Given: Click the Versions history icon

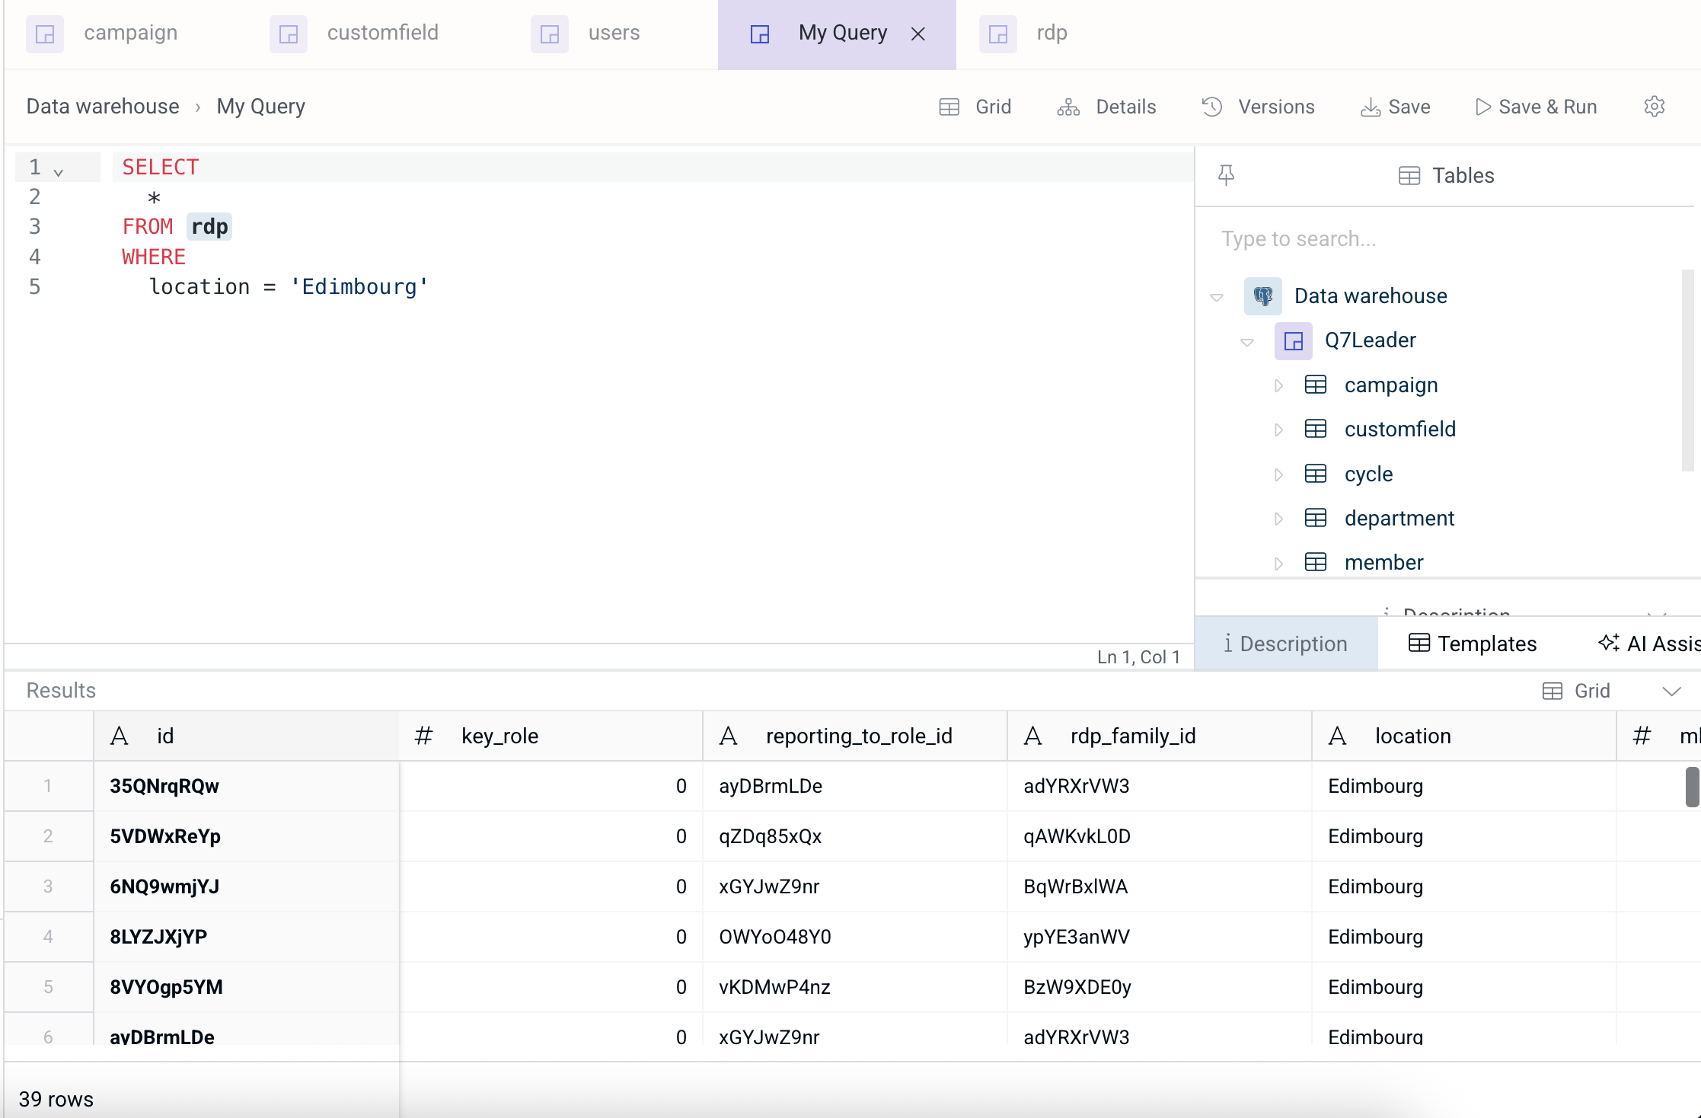Looking at the screenshot, I should (x=1212, y=107).
